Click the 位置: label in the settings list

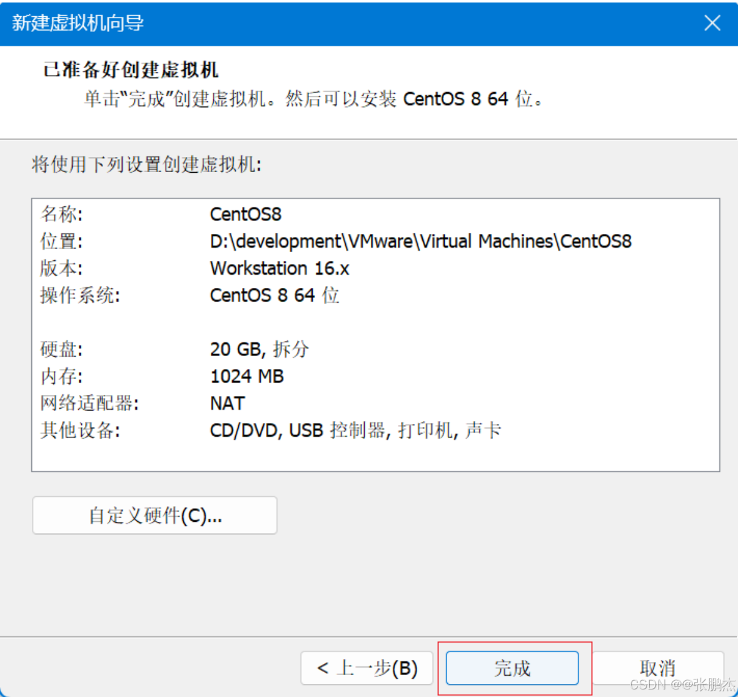click(62, 241)
